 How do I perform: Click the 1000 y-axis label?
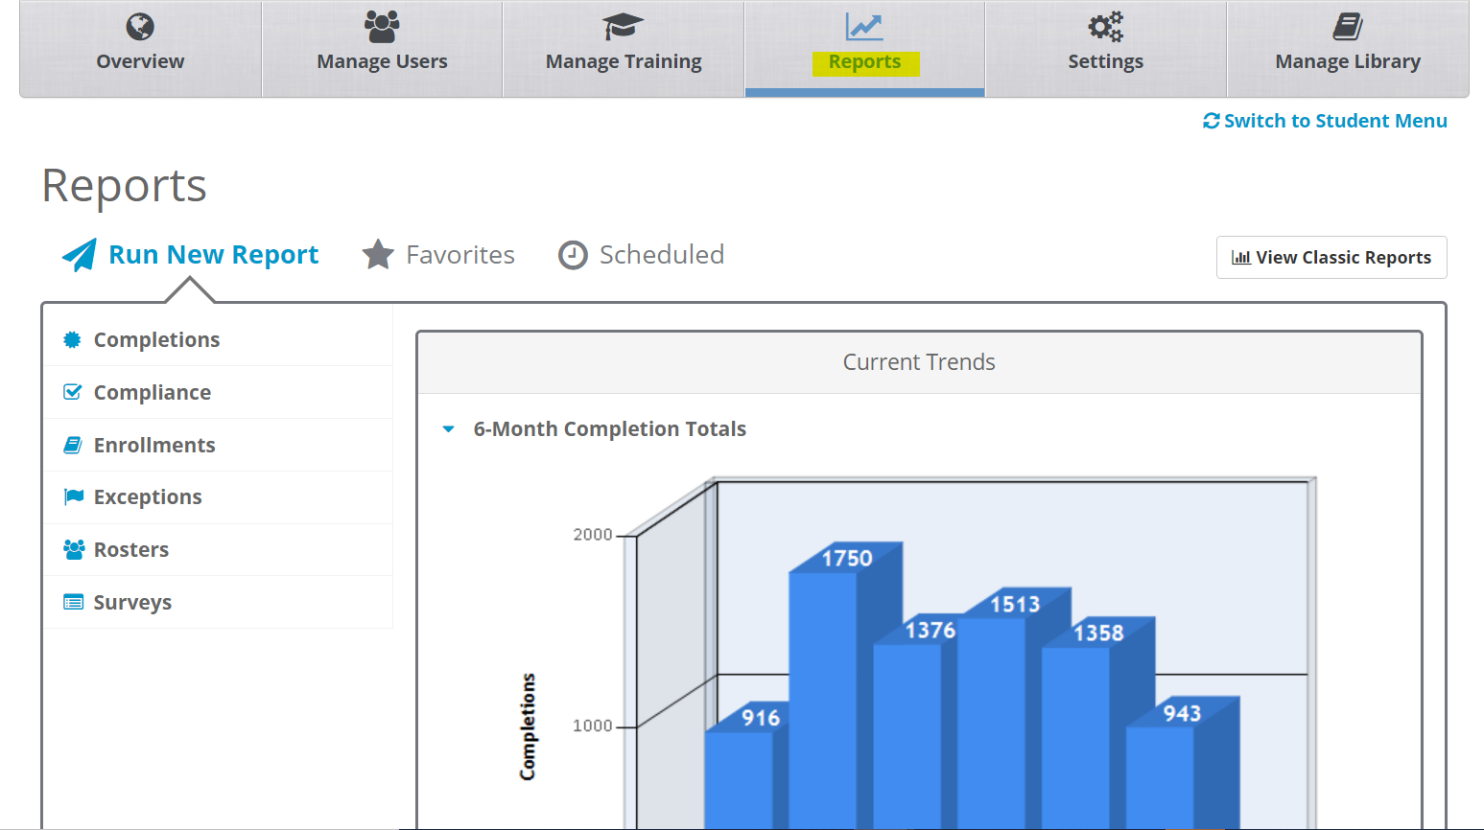593,726
